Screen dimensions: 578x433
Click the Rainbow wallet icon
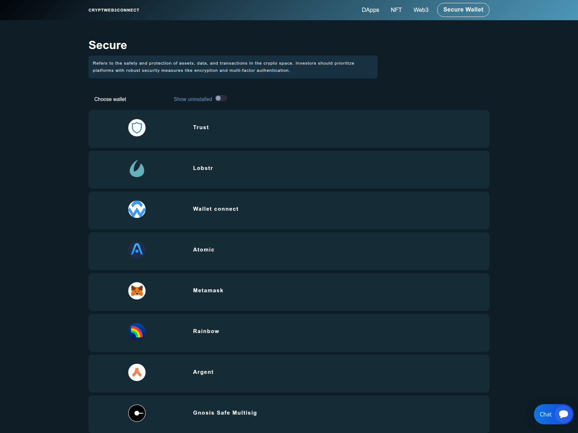(x=137, y=332)
